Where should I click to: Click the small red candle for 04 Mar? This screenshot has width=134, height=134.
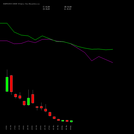58,120
